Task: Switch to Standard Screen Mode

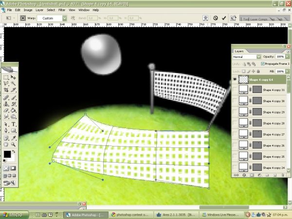Action: (x=5, y=176)
